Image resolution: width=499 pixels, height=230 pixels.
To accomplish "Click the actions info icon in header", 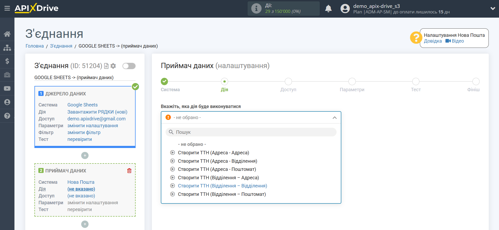I will tap(256, 8).
